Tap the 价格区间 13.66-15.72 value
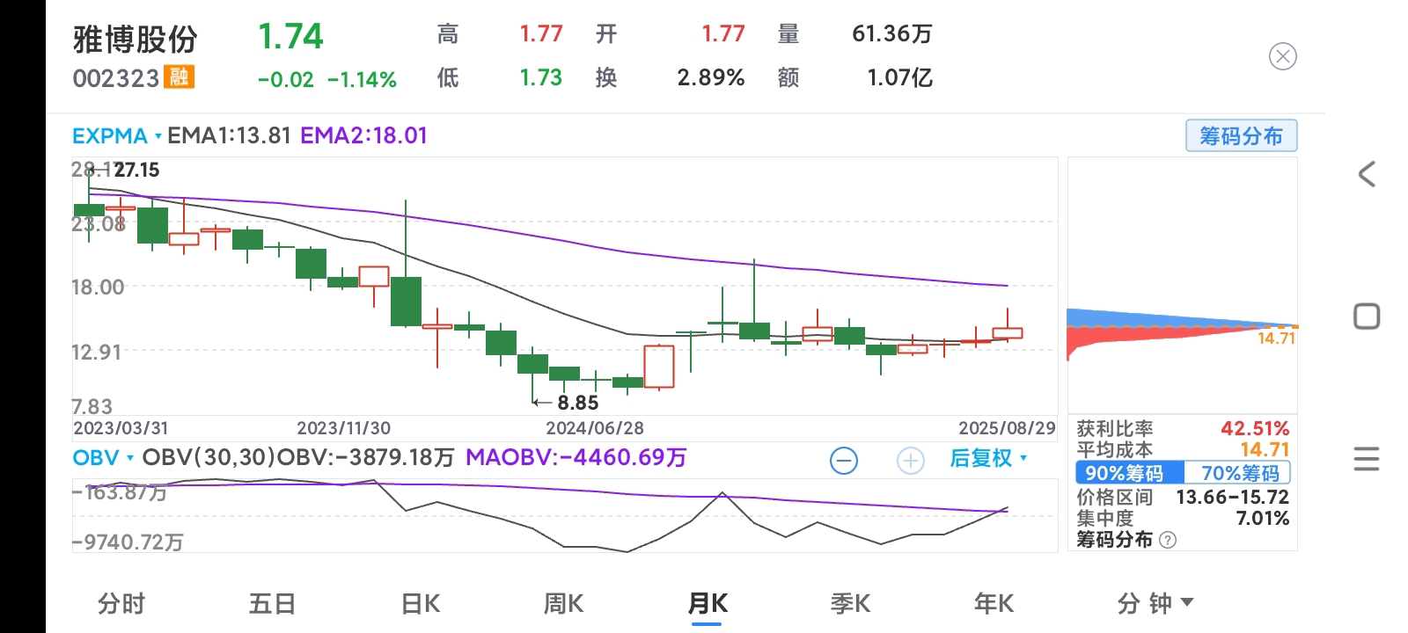Image resolution: width=1408 pixels, height=633 pixels. 1232,497
